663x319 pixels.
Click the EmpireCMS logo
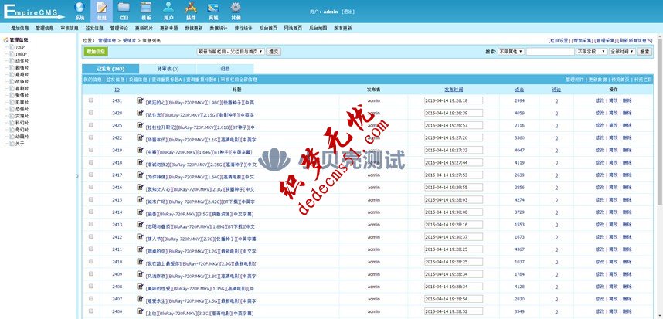tap(34, 12)
